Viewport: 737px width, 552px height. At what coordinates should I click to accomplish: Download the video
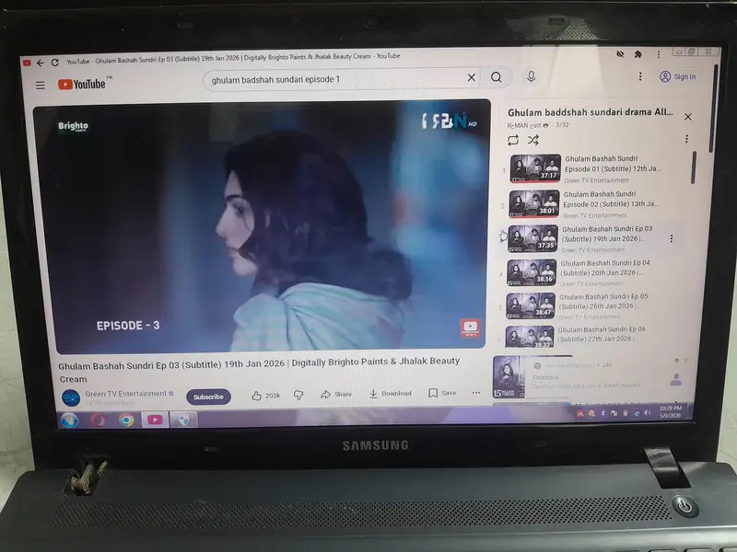click(x=390, y=394)
